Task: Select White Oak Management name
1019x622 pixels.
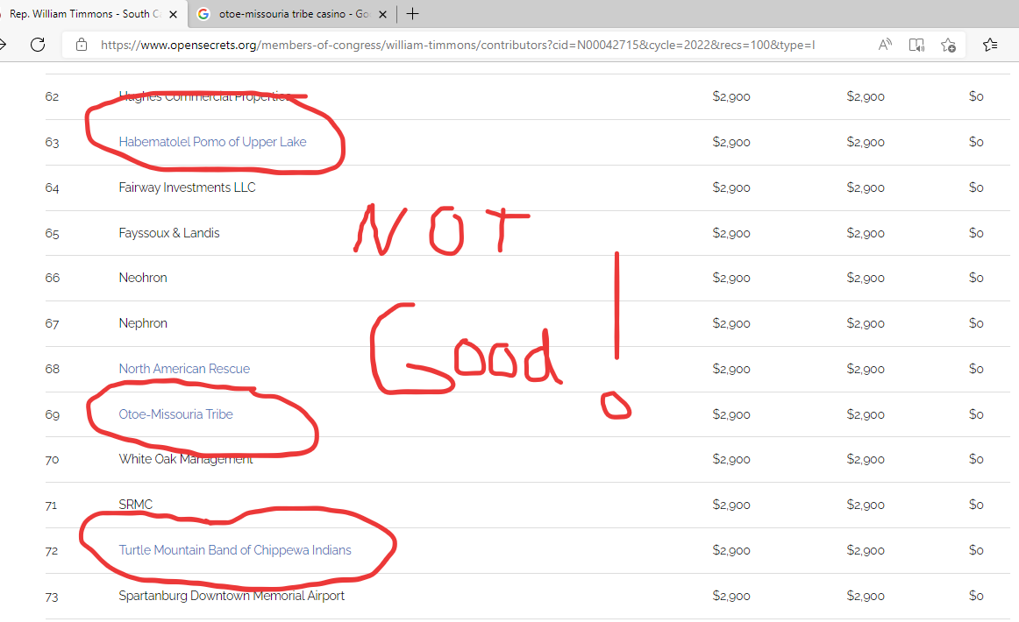Action: click(x=186, y=459)
